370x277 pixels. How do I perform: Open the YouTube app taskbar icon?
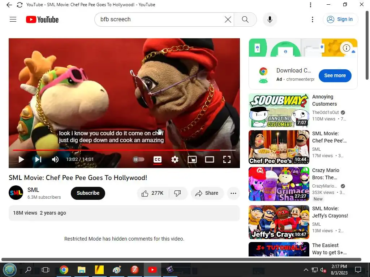(152, 270)
